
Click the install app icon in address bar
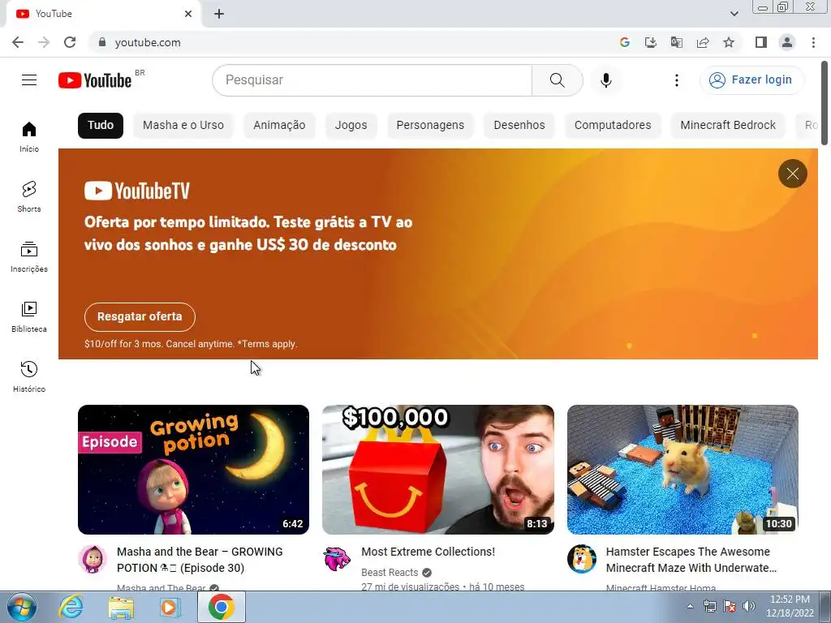coord(650,42)
